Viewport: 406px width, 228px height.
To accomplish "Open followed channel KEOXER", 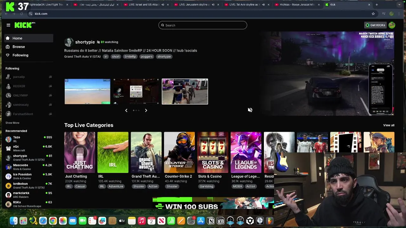I will 29,86.
